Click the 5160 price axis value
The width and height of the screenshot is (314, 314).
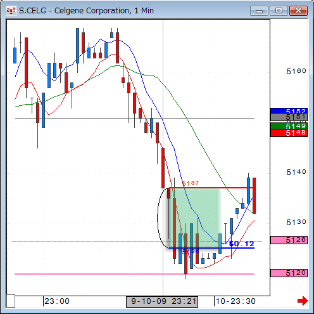tap(296, 71)
